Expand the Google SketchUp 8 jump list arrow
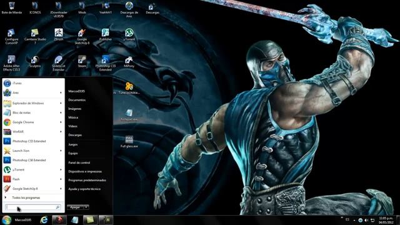The height and width of the screenshot is (225, 400). [61, 189]
